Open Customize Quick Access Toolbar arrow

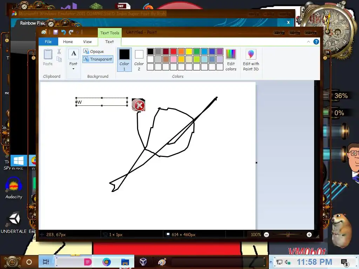[x=77, y=33]
